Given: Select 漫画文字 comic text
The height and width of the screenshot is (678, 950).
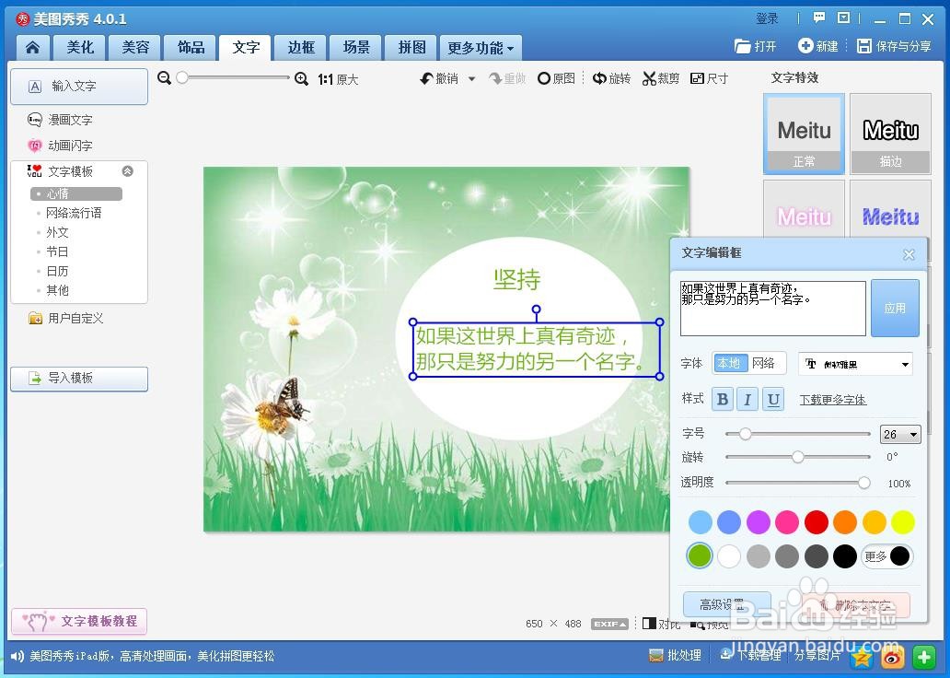Looking at the screenshot, I should [60, 120].
